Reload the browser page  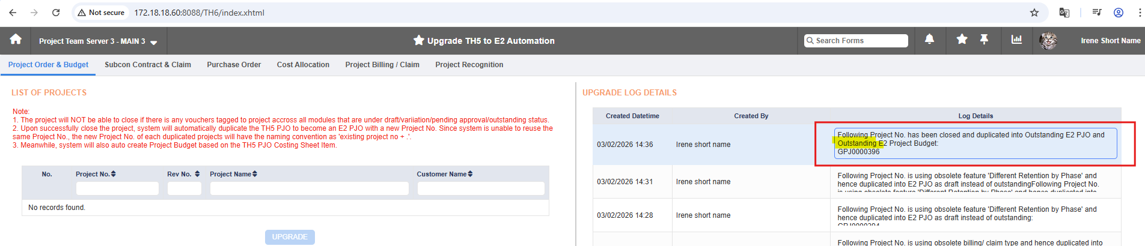pyautogui.click(x=56, y=13)
